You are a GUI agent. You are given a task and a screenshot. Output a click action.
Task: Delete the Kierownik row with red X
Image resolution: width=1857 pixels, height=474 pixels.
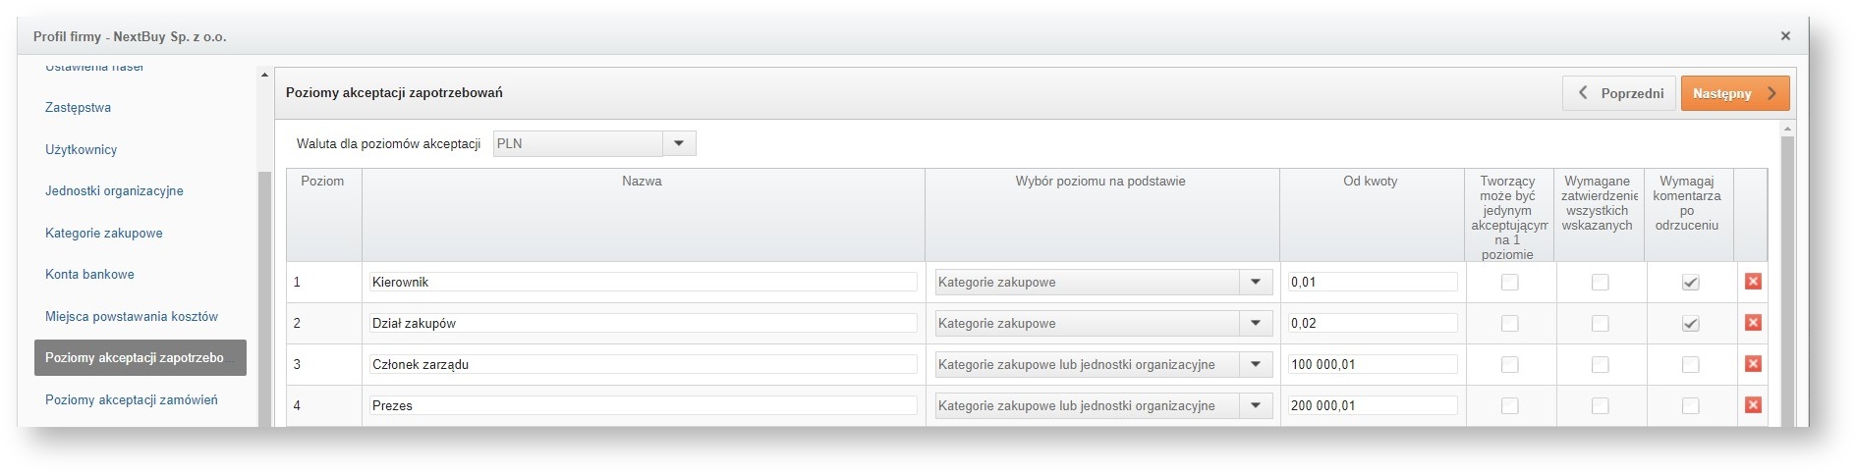[1752, 282]
